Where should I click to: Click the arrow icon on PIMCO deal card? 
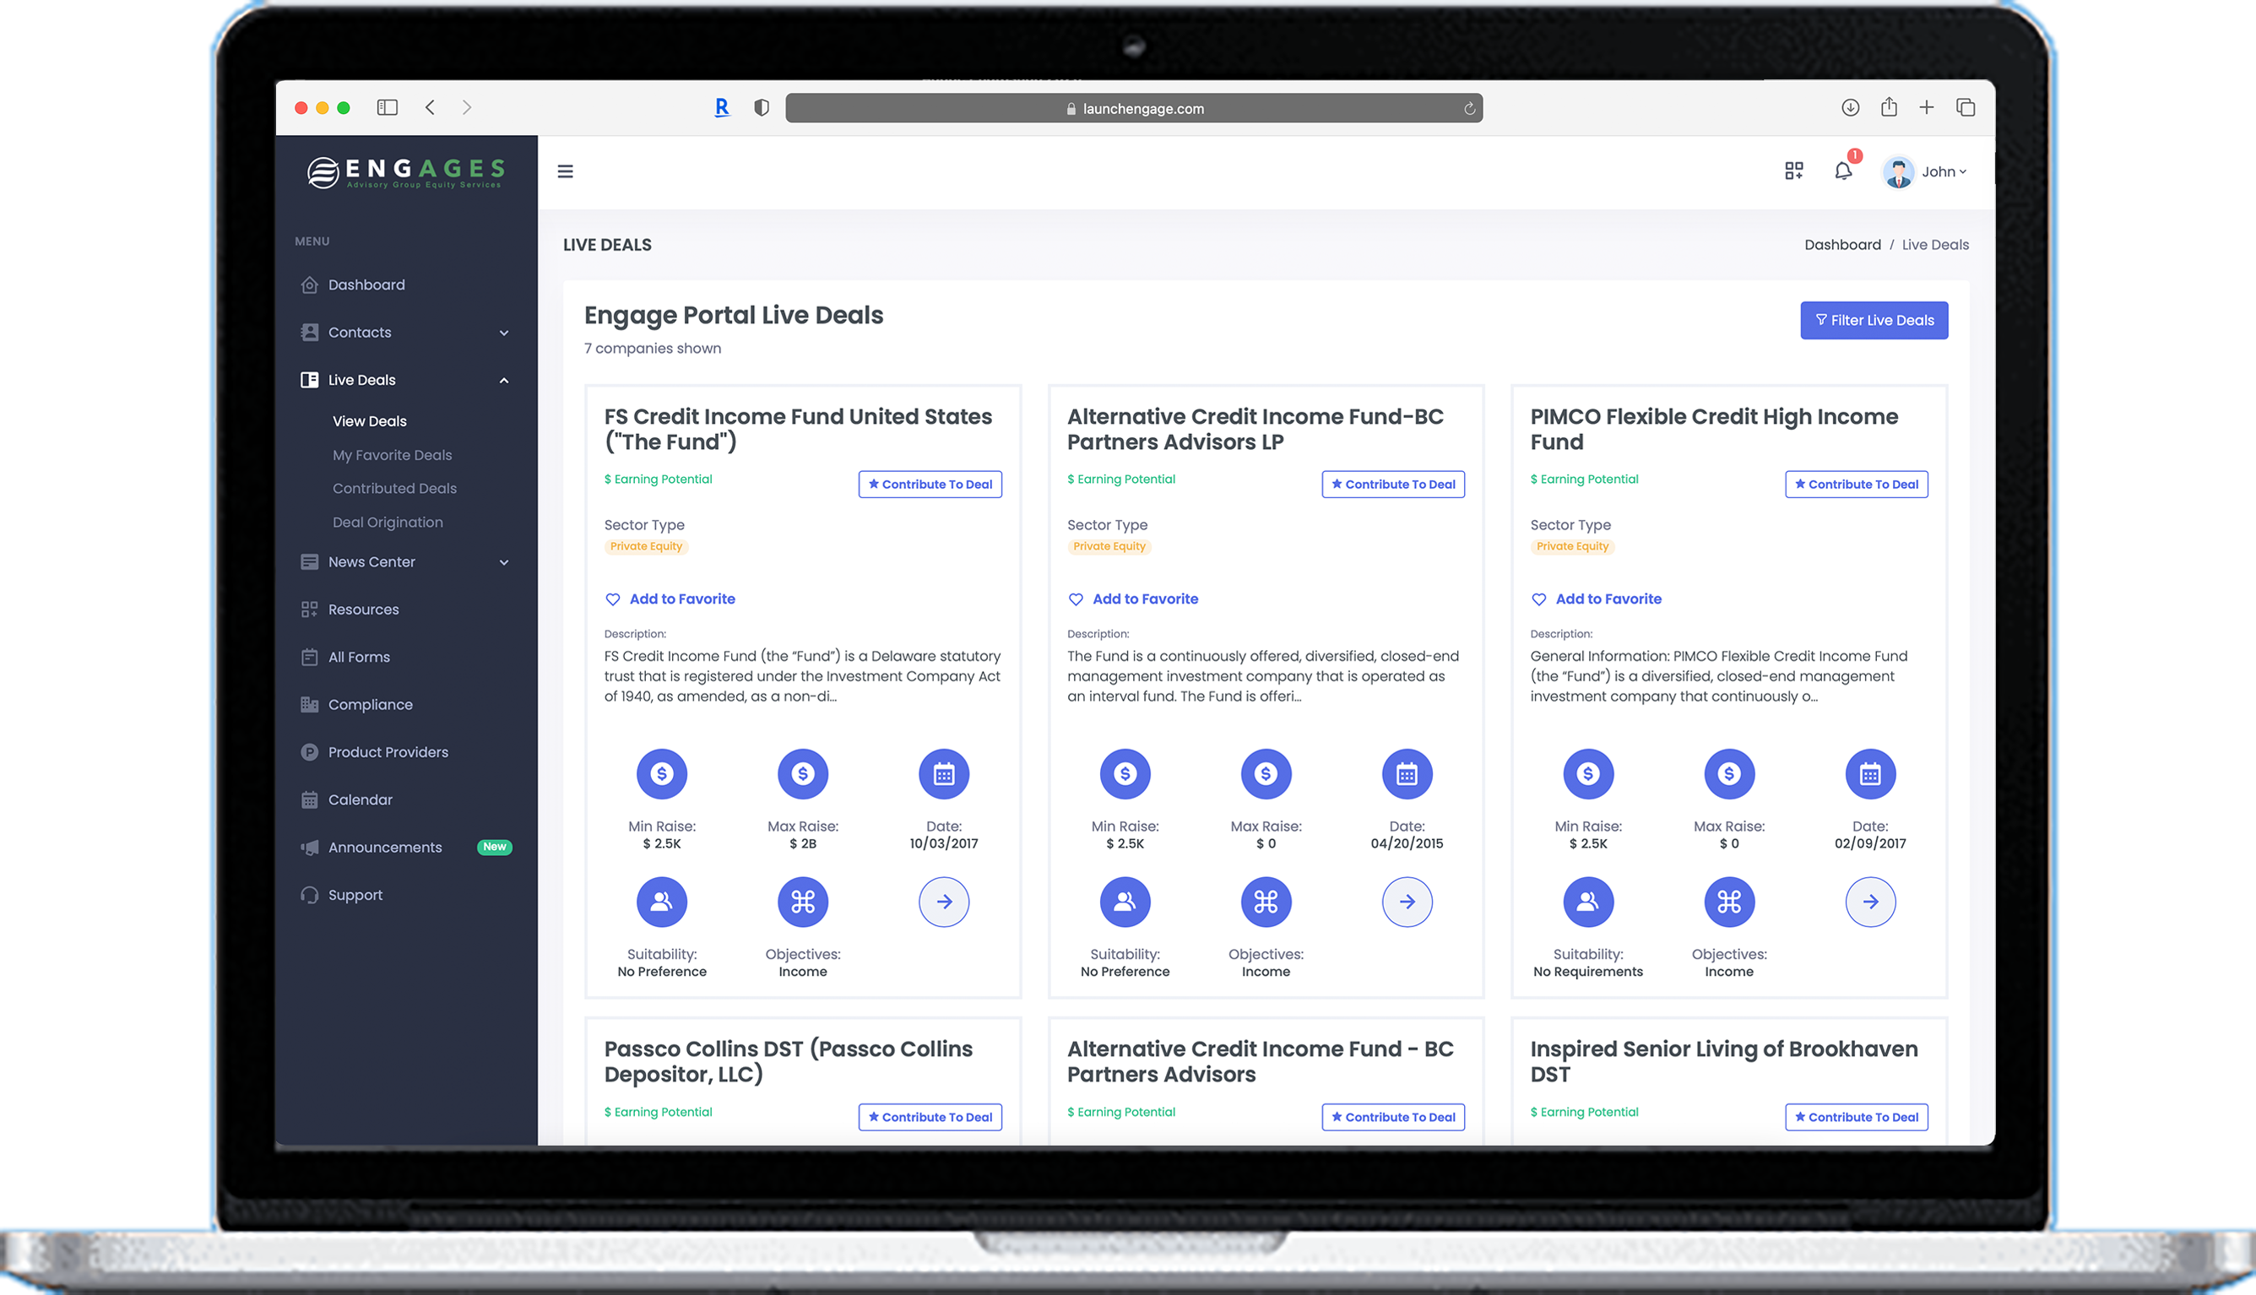1869,902
